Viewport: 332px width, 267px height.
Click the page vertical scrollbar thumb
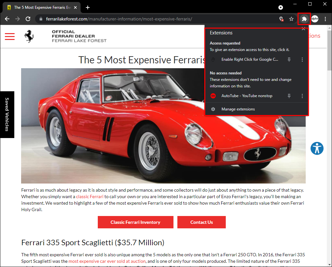(x=329, y=50)
